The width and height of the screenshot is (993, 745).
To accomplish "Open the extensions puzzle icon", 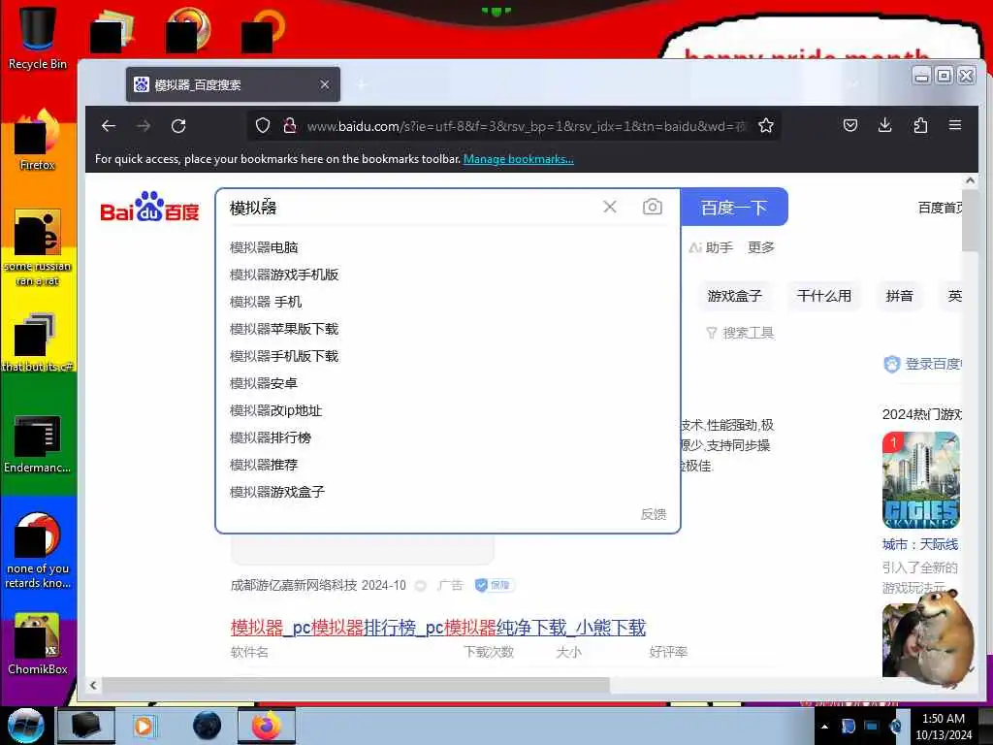I will point(920,125).
